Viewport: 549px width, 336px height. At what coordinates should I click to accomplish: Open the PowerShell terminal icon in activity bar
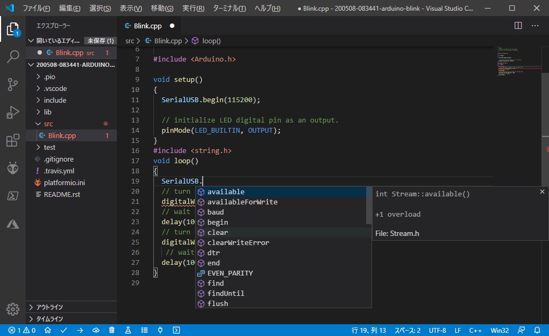point(13,196)
